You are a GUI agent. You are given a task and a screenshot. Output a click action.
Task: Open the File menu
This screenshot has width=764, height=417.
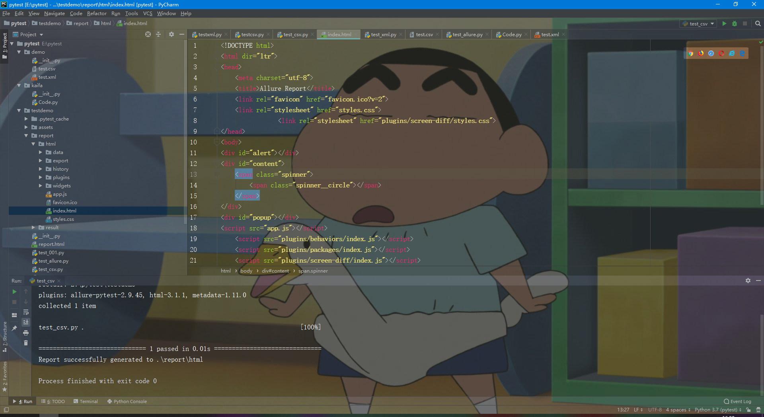point(6,13)
